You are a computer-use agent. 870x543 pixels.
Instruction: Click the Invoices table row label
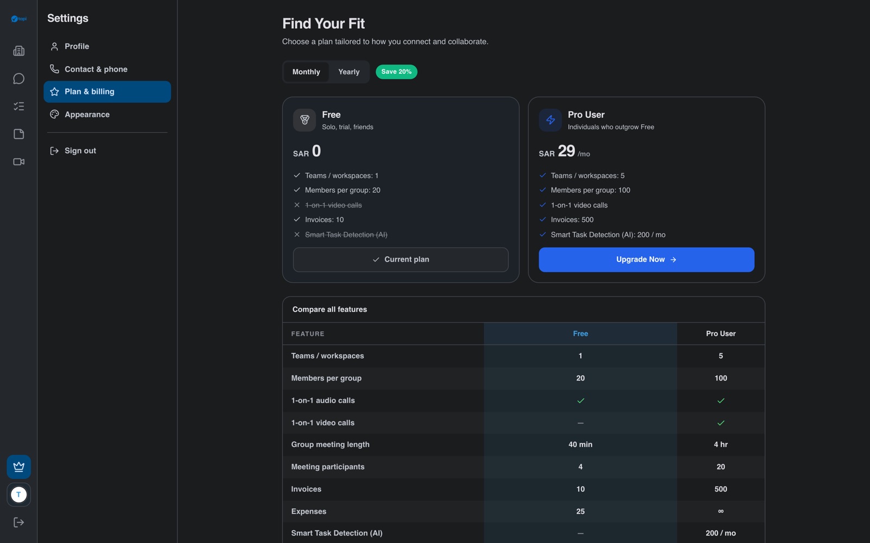click(306, 489)
